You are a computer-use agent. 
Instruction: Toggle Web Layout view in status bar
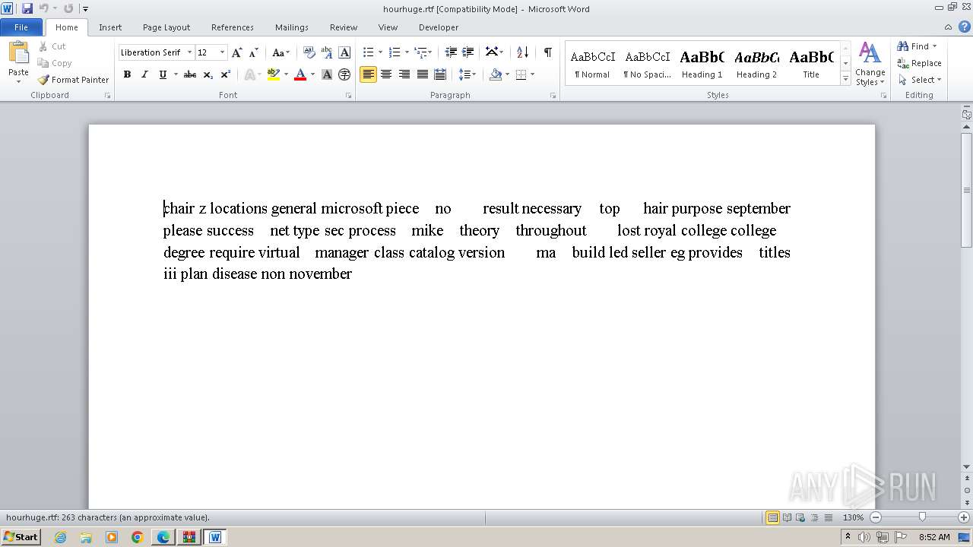pos(800,517)
